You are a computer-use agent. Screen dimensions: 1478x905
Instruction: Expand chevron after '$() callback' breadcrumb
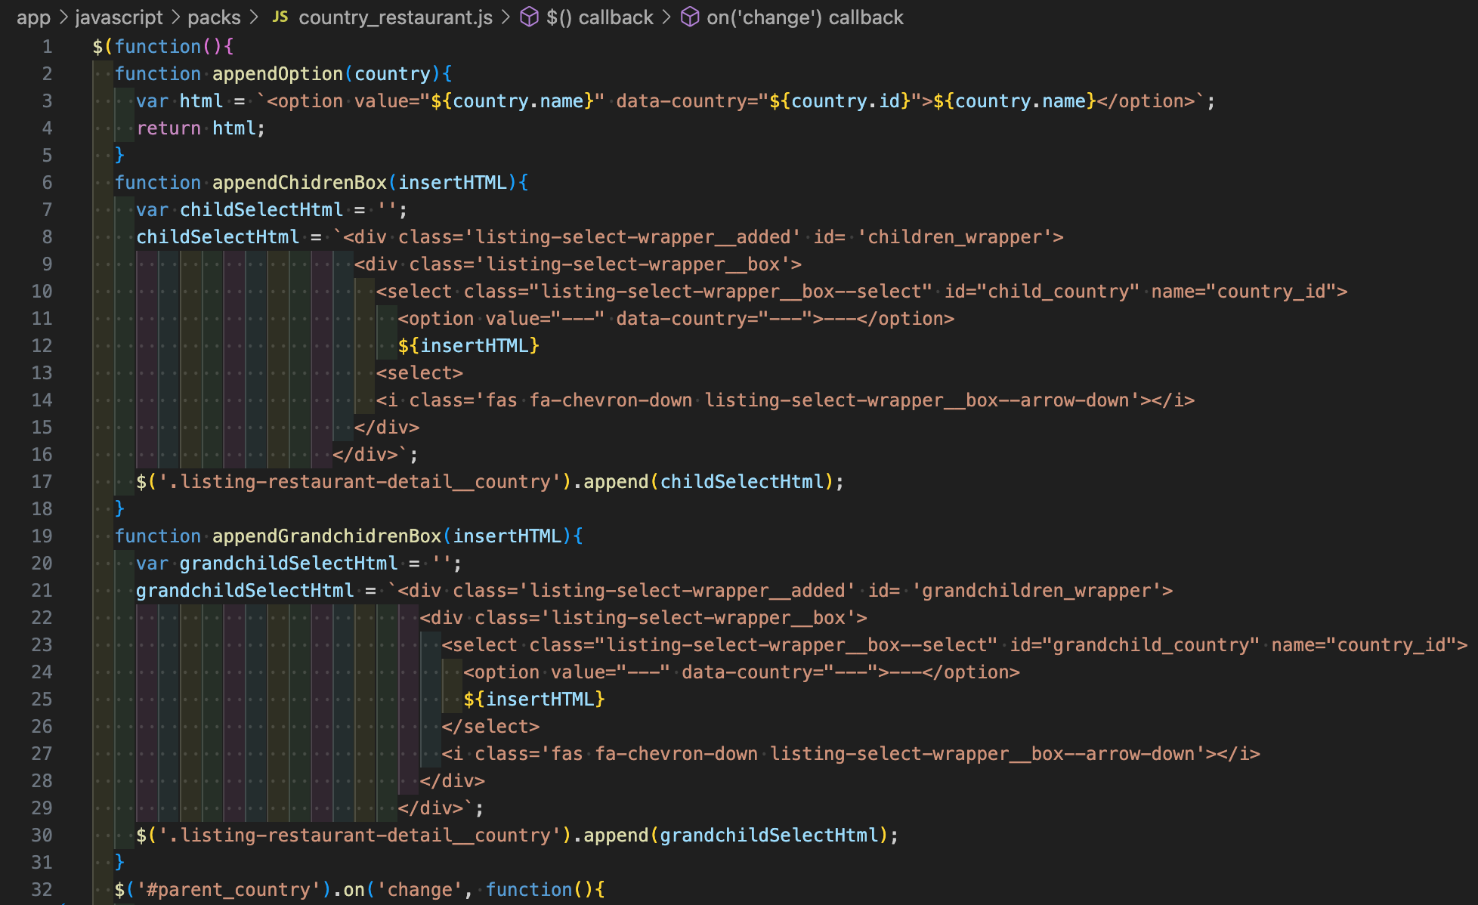666,17
